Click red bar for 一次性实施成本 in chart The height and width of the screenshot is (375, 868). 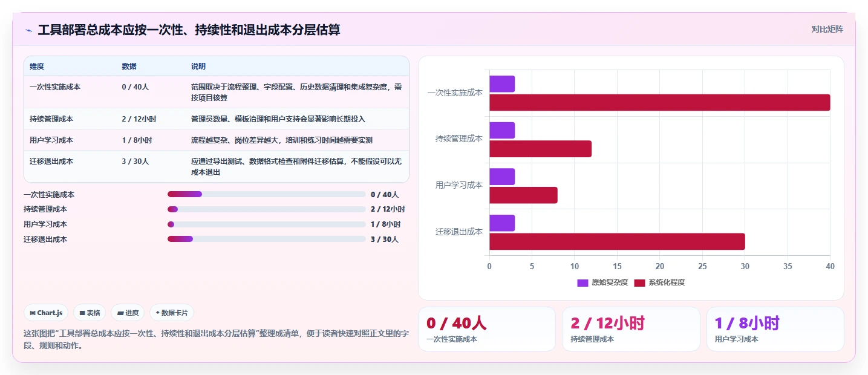pos(659,102)
